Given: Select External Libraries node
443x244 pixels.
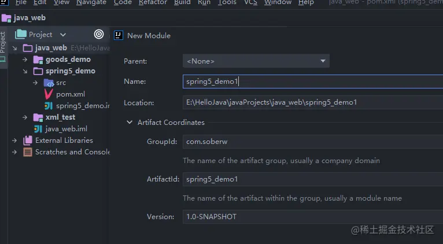Looking at the screenshot, I should (64, 141).
